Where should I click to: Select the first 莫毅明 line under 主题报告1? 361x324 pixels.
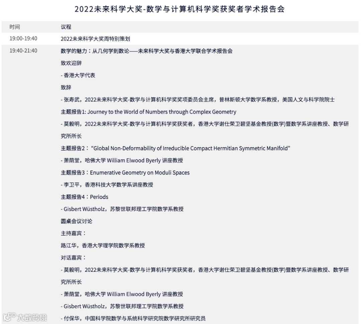pos(205,124)
